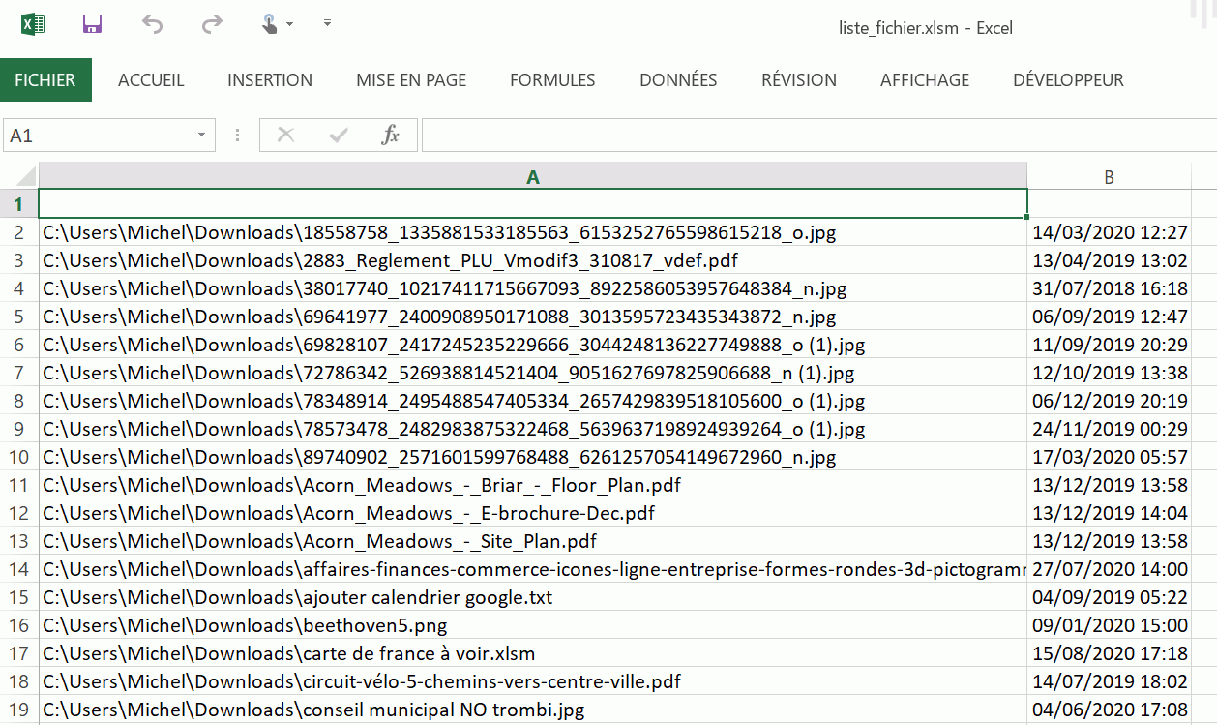Click the Select All corner triangle
Screen dimensions: 1217x725
pos(26,177)
